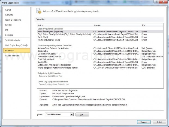
Task: Select the Özel XML Verileri row
Action: pos(100,59)
